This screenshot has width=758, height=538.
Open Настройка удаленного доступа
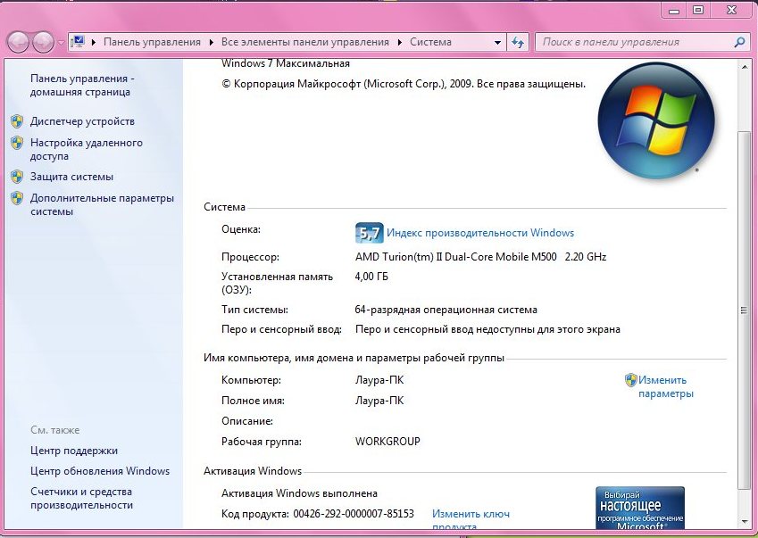(86, 149)
